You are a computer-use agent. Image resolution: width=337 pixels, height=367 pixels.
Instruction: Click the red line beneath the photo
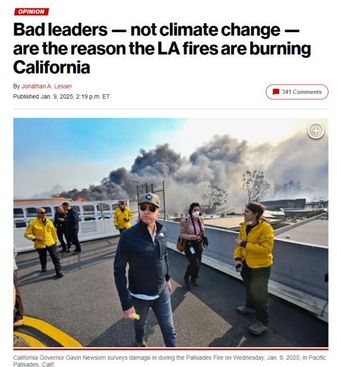pos(171,349)
